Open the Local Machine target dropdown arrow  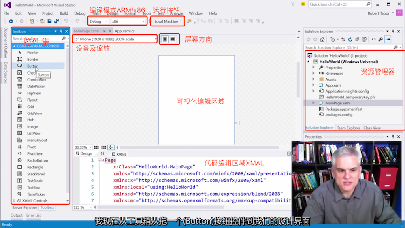click(x=181, y=21)
